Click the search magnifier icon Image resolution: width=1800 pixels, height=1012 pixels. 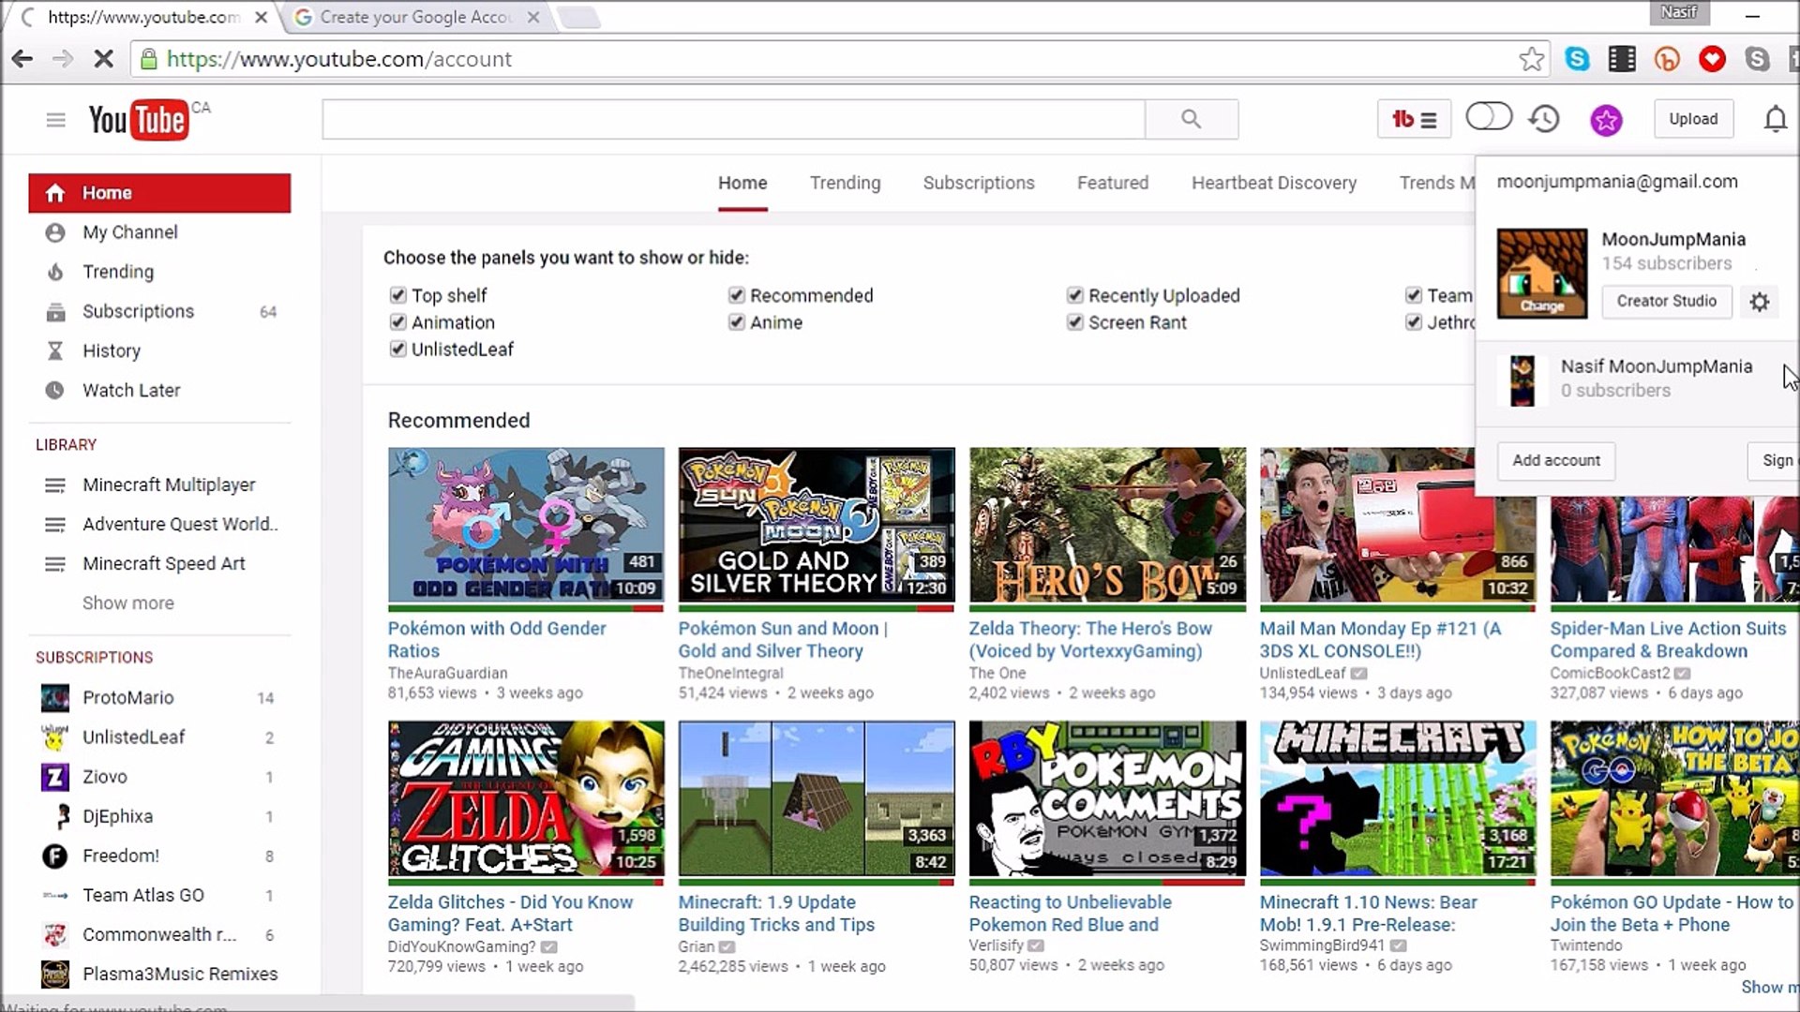tap(1190, 119)
